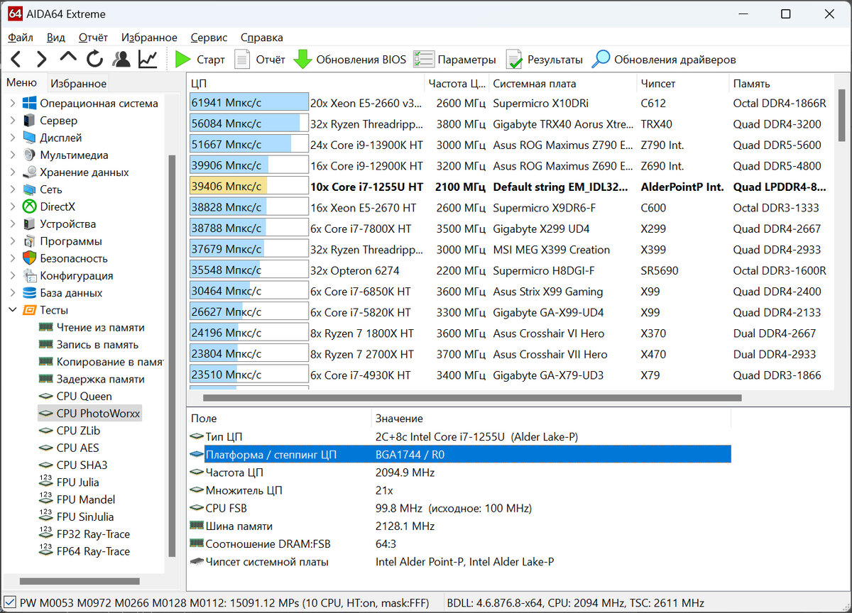852x613 pixels.
Task: Expand the Устройства tree node
Action: tap(12, 224)
